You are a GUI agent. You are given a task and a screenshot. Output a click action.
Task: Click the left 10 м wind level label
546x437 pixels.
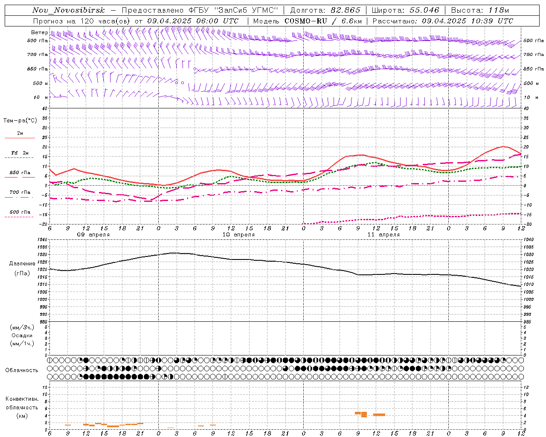(41, 97)
